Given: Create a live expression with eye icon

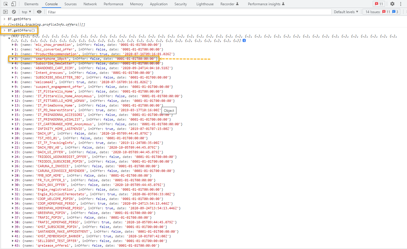Looking at the screenshot, I should (x=39, y=12).
